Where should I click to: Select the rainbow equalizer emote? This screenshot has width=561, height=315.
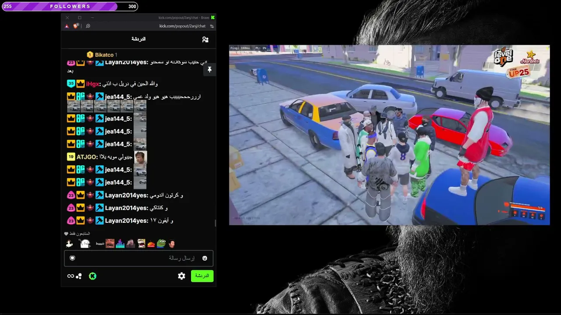[120, 244]
